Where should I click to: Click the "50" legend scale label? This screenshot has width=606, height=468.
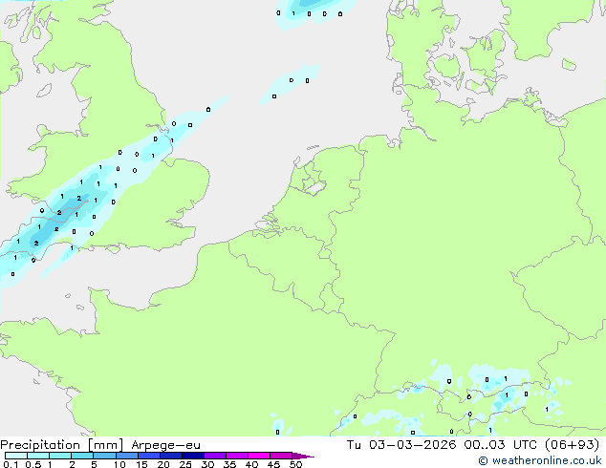point(296,464)
